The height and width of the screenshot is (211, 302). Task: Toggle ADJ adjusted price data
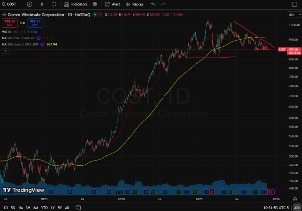[296, 207]
